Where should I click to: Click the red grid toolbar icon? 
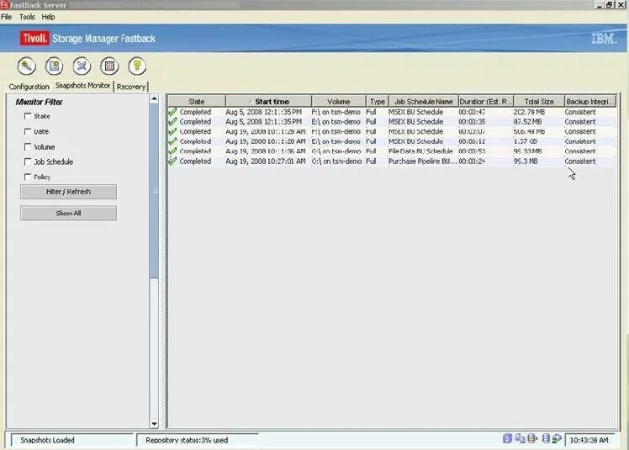coord(109,66)
